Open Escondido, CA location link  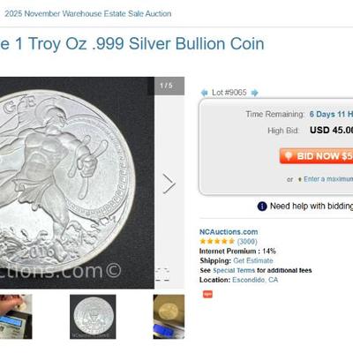coord(255,280)
